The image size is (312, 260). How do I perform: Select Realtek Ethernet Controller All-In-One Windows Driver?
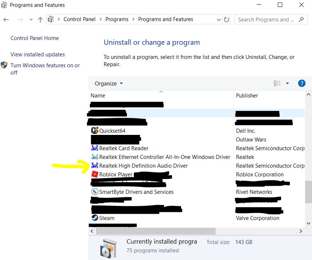pyautogui.click(x=165, y=157)
